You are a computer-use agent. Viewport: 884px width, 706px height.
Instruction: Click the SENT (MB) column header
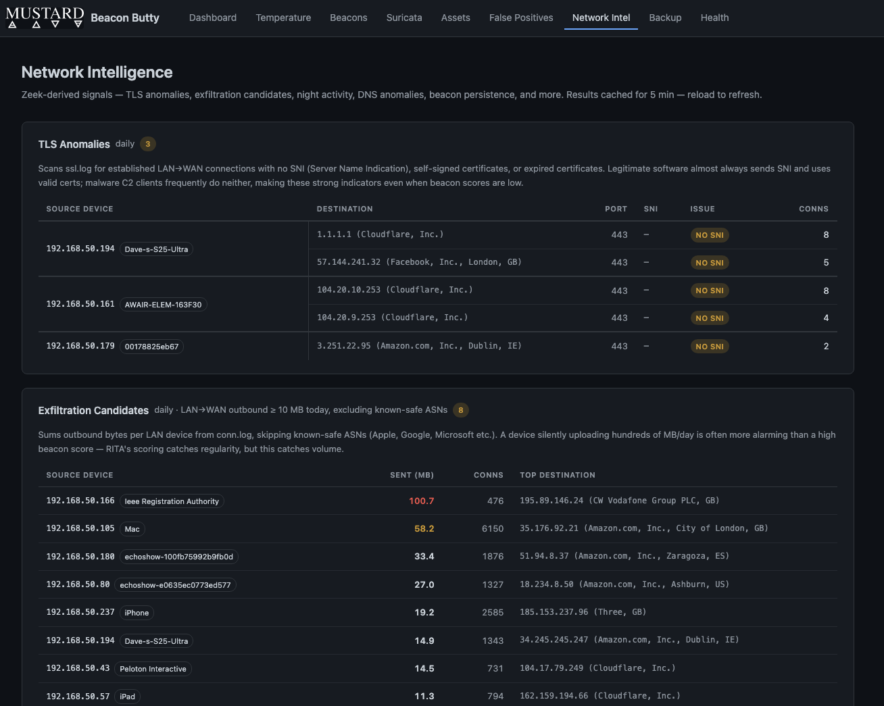[412, 475]
